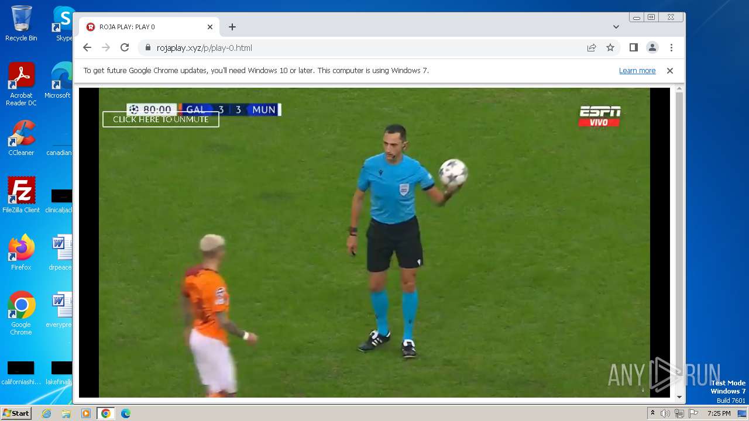This screenshot has width=749, height=421.
Task: Click the CLICK HERE TO UNMUTE button
Action: coord(161,119)
